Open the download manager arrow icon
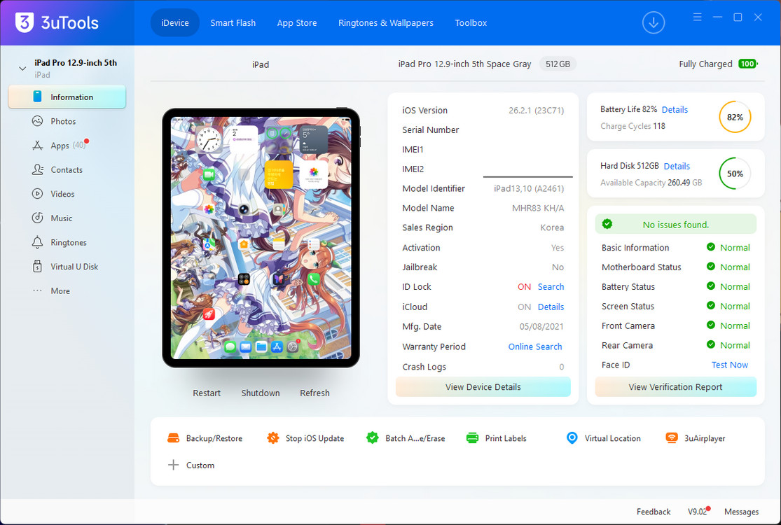Screen dimensions: 781x525 pos(653,22)
